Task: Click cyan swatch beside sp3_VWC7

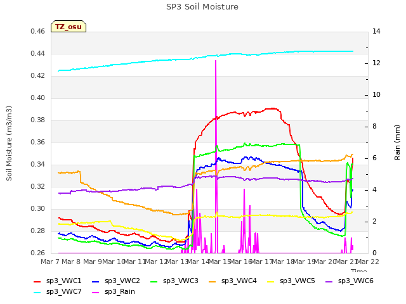Action: click(37, 293)
